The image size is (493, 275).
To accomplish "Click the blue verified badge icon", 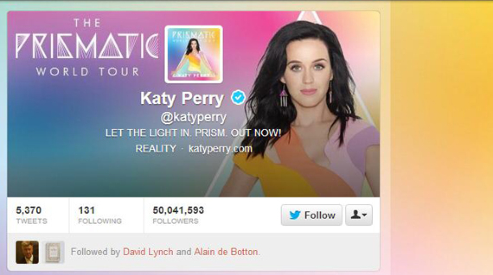I will click(238, 97).
